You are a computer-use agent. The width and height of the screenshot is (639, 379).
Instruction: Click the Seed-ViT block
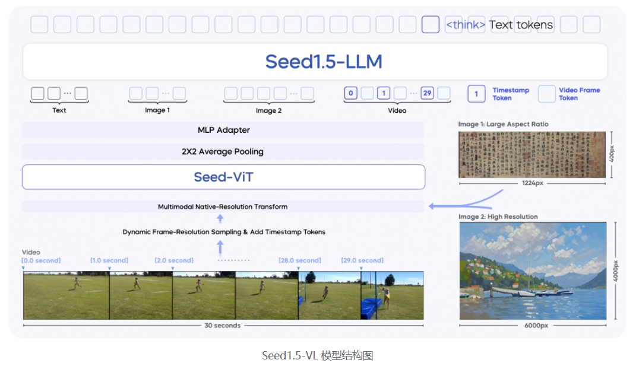[223, 177]
